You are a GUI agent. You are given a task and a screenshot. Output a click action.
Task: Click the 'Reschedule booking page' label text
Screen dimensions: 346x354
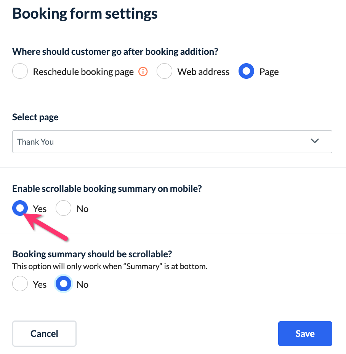(83, 72)
